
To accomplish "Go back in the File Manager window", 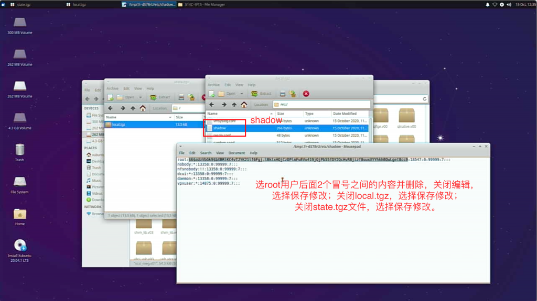I will coord(88,99).
